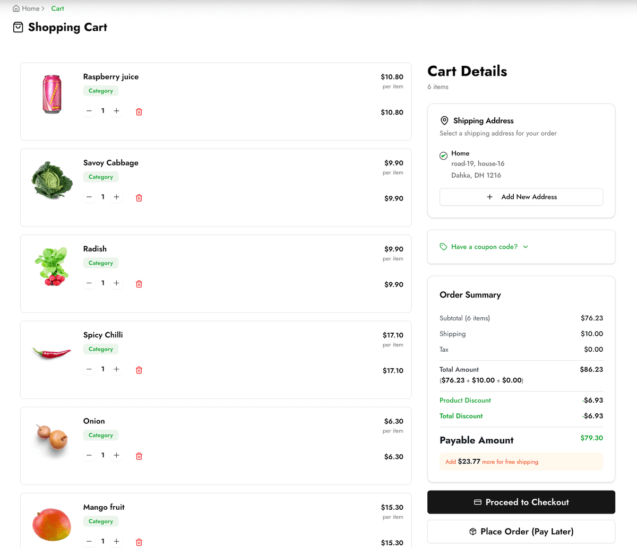Open the Cart breadcrumb link
This screenshot has width=637, height=548.
coord(57,8)
